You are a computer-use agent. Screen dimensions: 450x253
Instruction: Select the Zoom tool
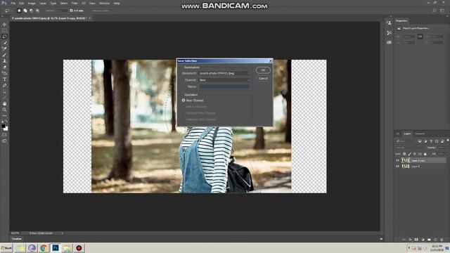point(4,110)
